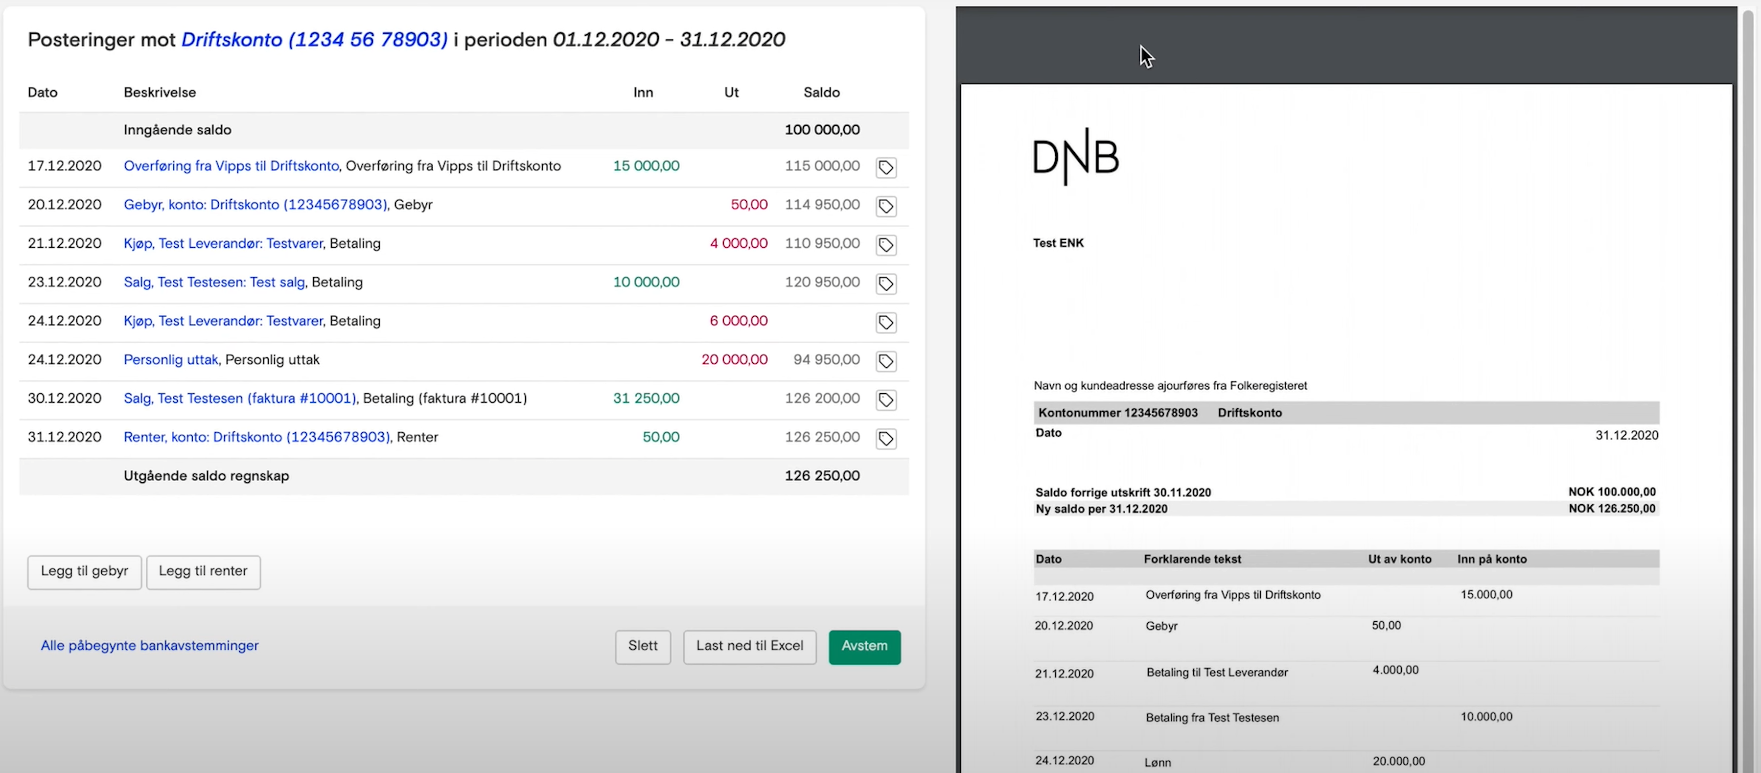Open the 21.12.2020 Kjøp, Test Leverandør link
This screenshot has height=773, width=1761.
pyautogui.click(x=223, y=243)
